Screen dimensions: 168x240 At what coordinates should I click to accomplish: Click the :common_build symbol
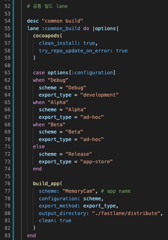(61, 28)
